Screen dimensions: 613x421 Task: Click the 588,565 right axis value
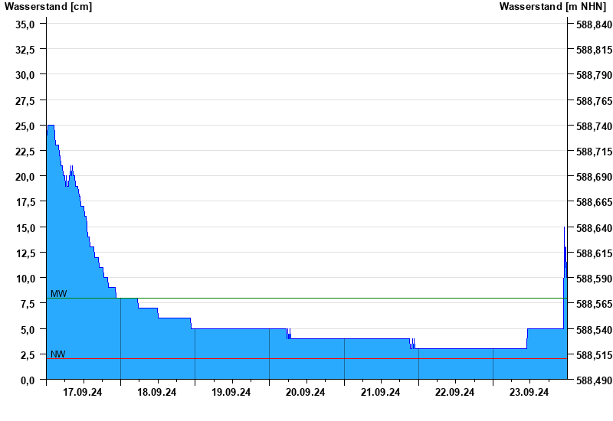[594, 304]
